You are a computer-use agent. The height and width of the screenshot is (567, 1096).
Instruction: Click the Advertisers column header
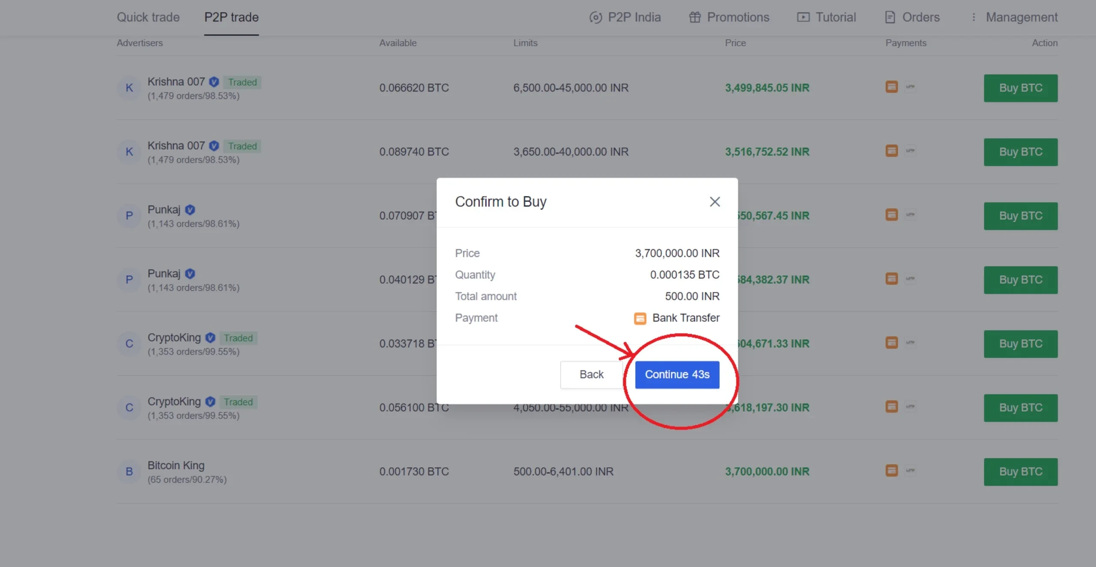point(140,43)
